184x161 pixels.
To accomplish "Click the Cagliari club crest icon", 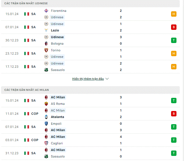I will (46, 143).
